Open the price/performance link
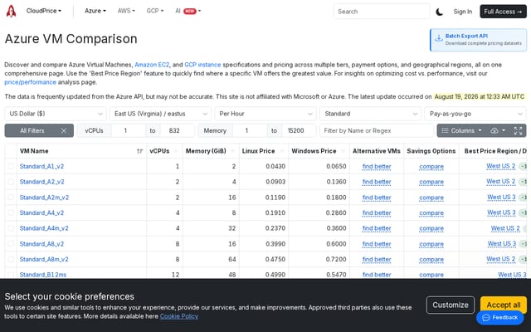531x332 pixels. (x=31, y=82)
